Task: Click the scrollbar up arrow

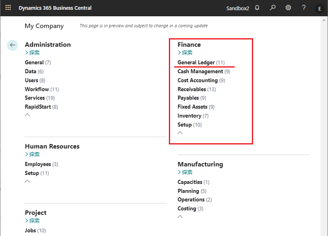Action: coord(324,20)
